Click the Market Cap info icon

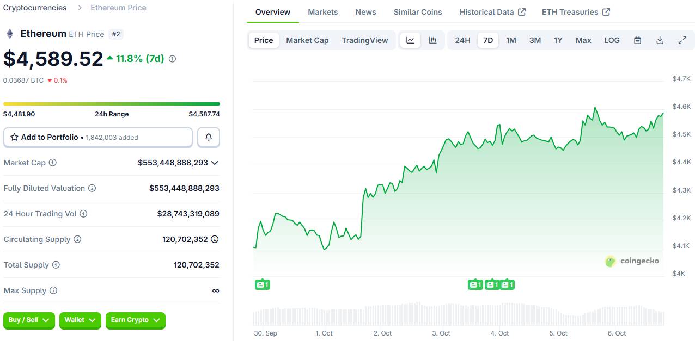click(x=53, y=163)
